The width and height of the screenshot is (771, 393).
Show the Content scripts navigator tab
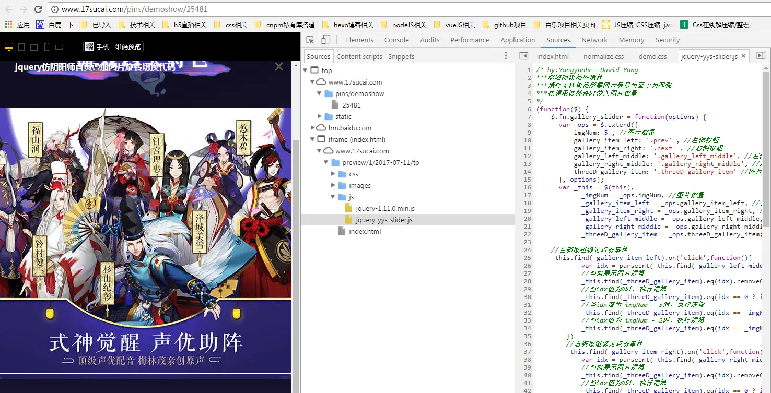point(359,56)
